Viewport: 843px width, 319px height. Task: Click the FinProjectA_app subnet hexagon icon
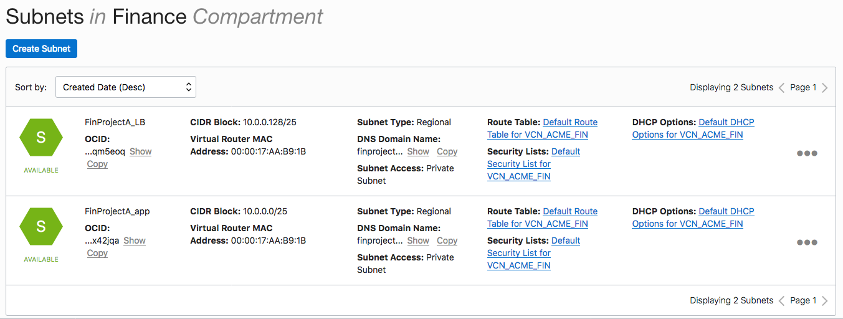[41, 227]
